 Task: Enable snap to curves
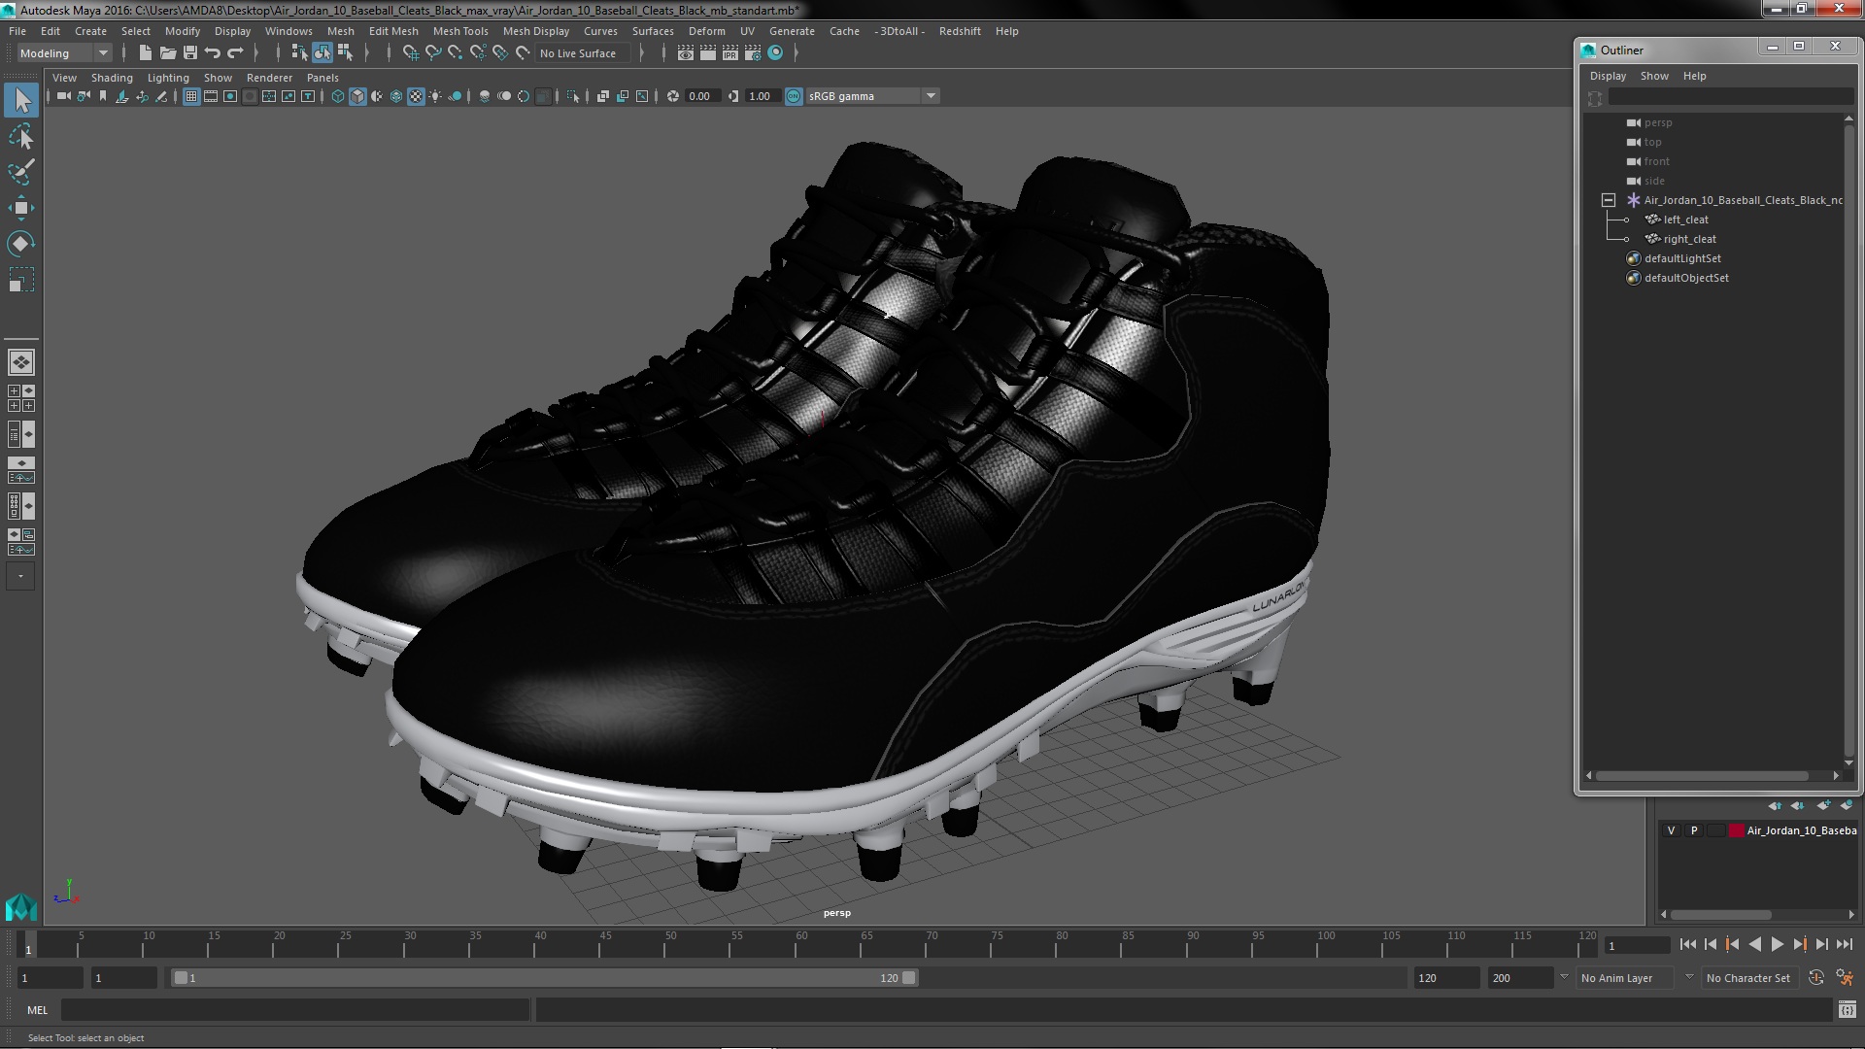[433, 53]
